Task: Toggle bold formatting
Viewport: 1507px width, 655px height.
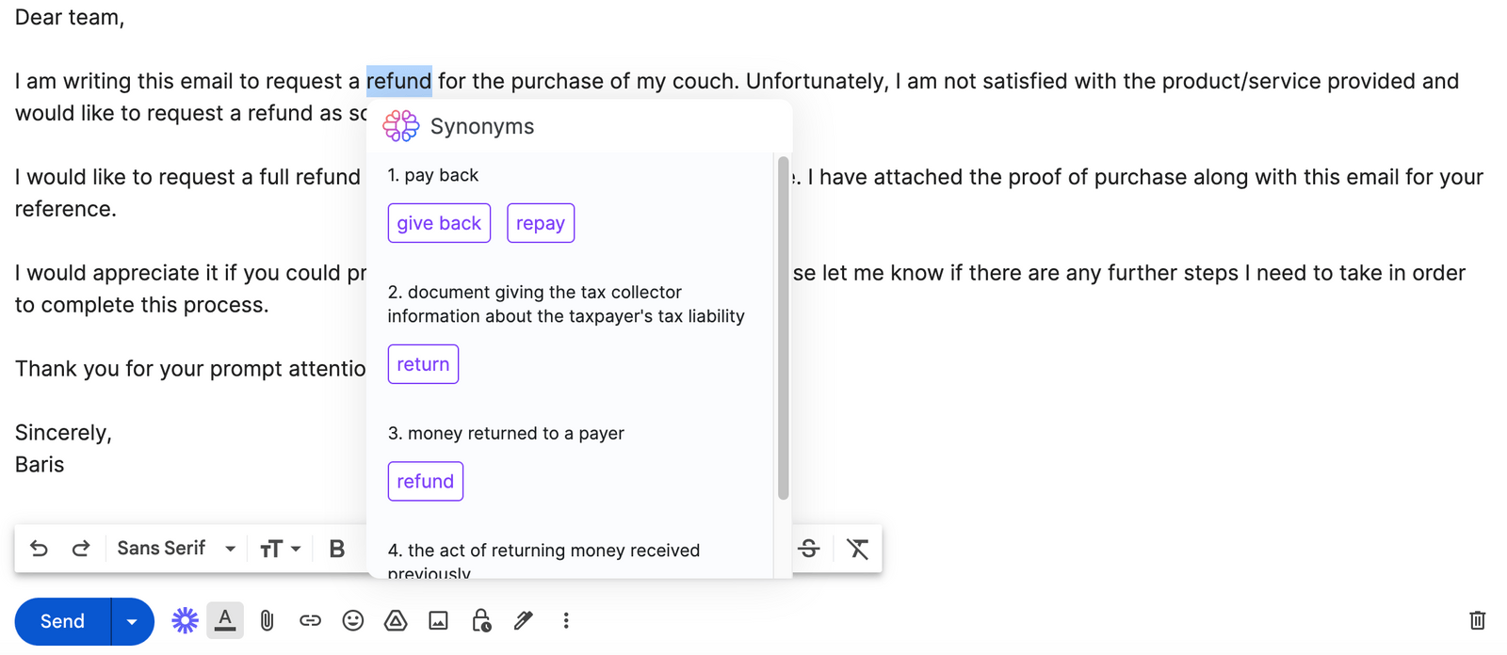Action: (x=336, y=548)
